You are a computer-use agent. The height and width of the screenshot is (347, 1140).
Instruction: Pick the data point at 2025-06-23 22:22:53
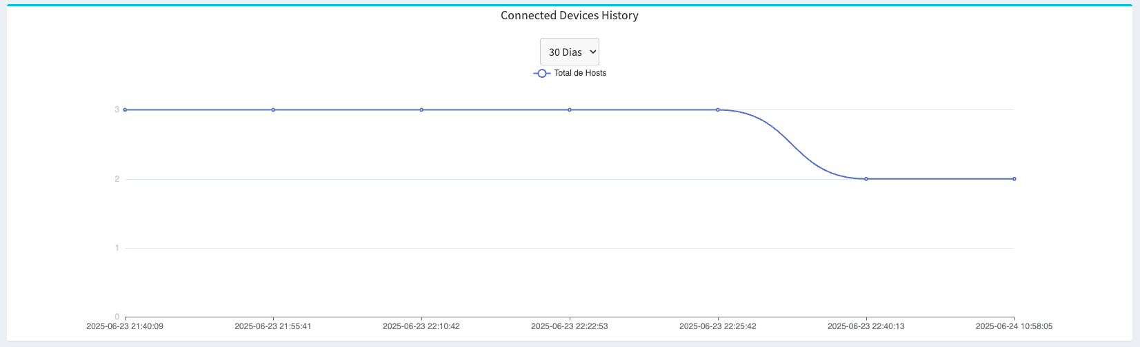[x=570, y=109]
